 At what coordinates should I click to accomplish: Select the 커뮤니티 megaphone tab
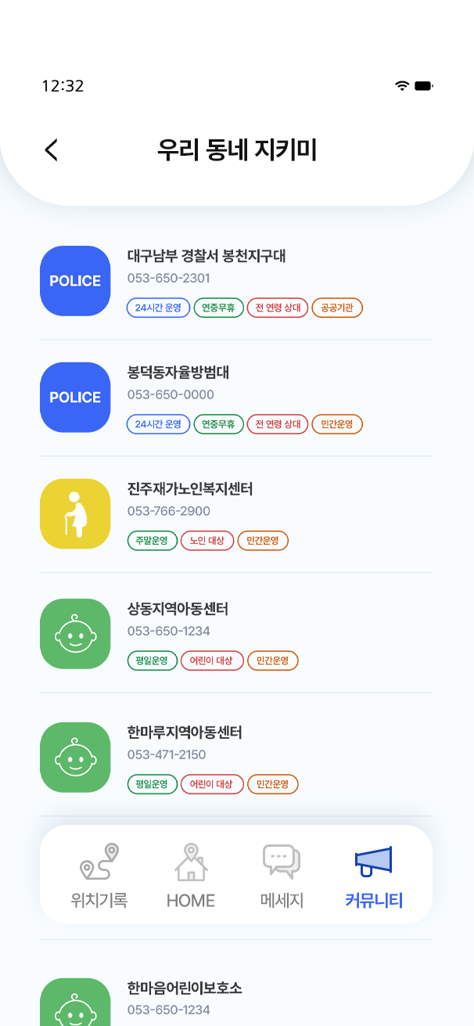[x=374, y=875]
